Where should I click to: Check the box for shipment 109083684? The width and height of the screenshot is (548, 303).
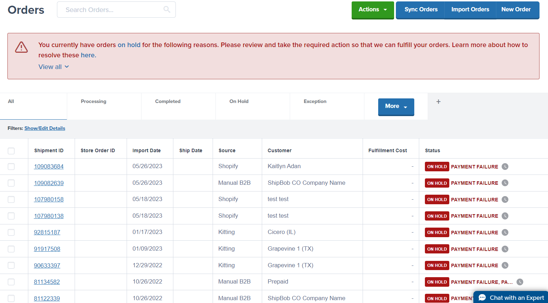point(11,166)
